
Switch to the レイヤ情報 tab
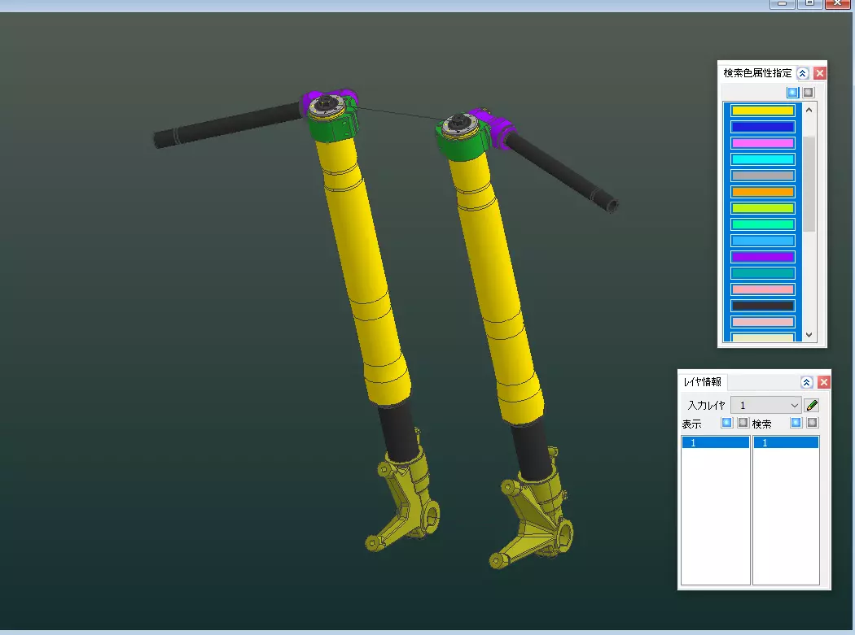coord(702,382)
